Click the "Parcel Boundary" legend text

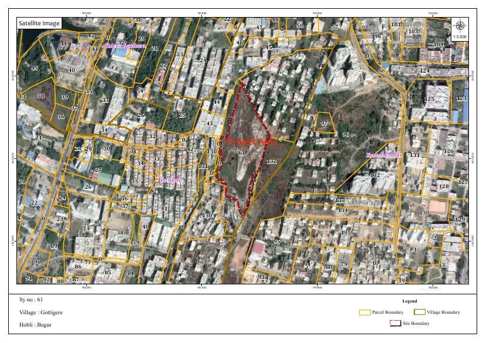[388, 313]
